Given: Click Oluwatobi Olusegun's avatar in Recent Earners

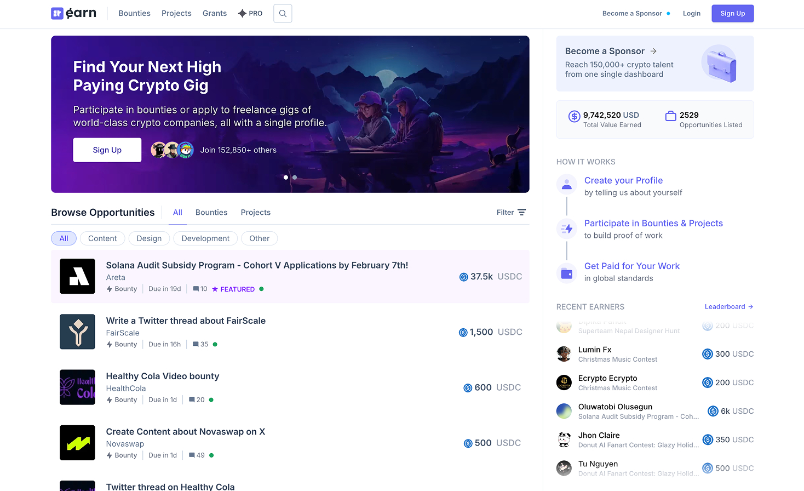Looking at the screenshot, I should (564, 411).
